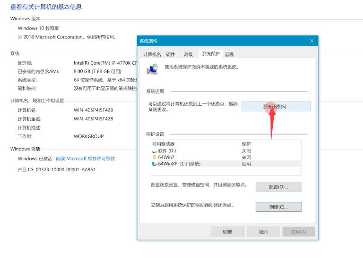Click the drive icon beside 软件 (D:)
This screenshot has height=260, width=363.
pos(155,151)
